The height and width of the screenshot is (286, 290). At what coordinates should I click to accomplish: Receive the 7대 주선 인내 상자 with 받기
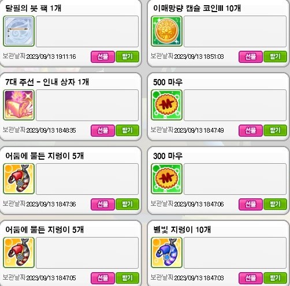[127, 130]
